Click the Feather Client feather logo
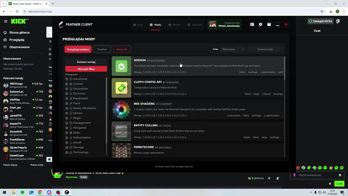 click(61, 24)
